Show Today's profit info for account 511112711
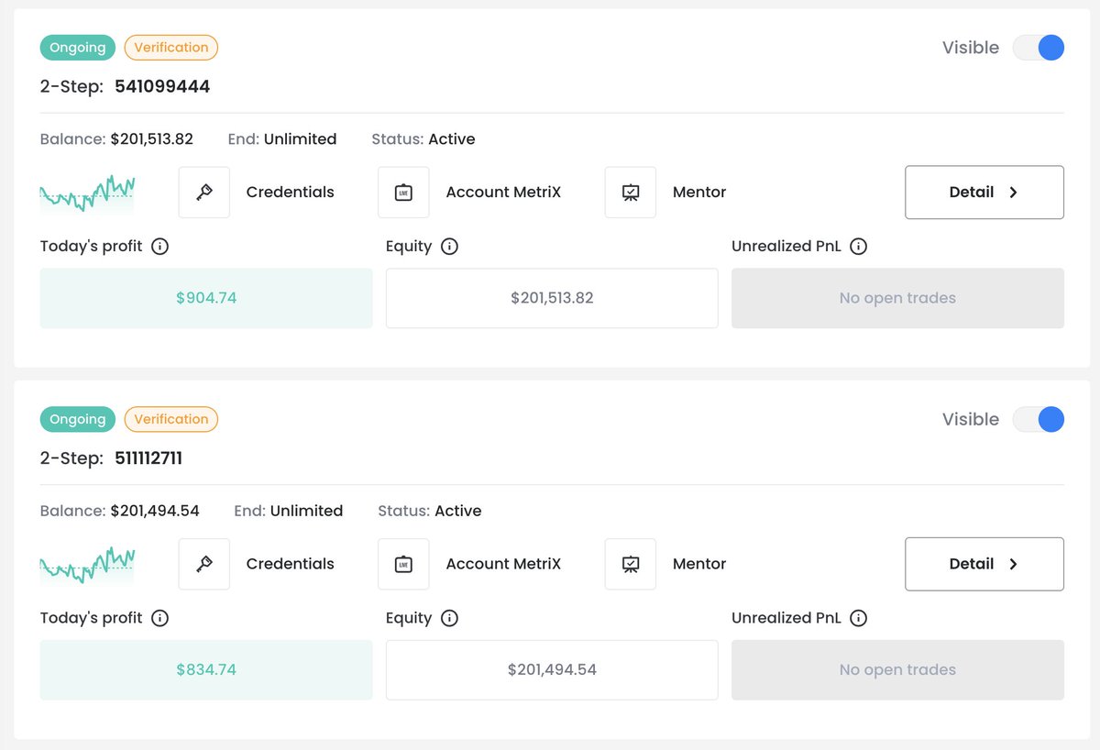Image resolution: width=1100 pixels, height=750 pixels. click(159, 618)
